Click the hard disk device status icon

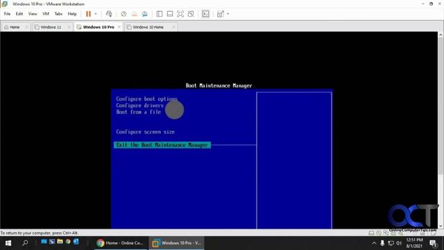tap(371, 233)
